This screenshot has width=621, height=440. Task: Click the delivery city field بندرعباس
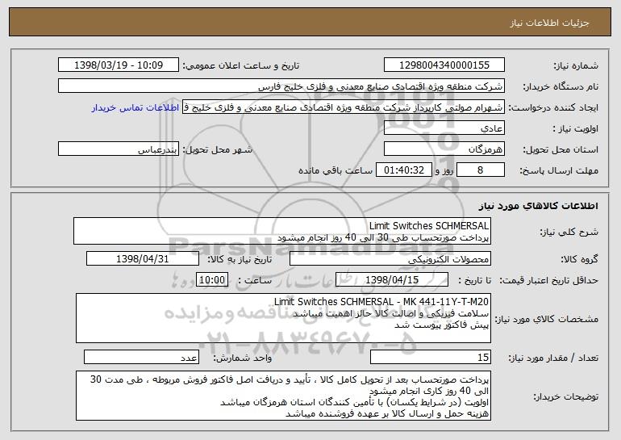coord(119,149)
